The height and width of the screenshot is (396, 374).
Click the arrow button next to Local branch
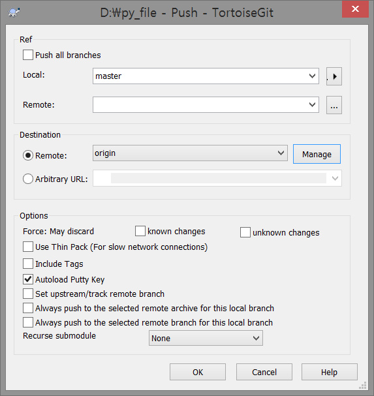(334, 76)
